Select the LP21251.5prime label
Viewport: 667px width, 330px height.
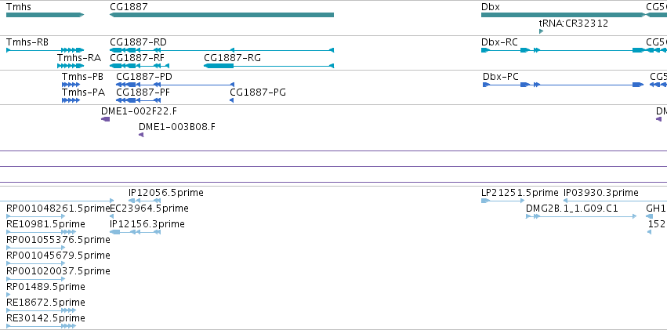coord(520,193)
